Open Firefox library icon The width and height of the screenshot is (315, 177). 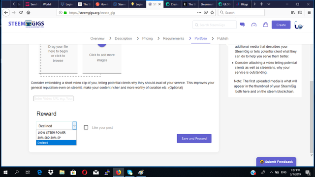293,12
